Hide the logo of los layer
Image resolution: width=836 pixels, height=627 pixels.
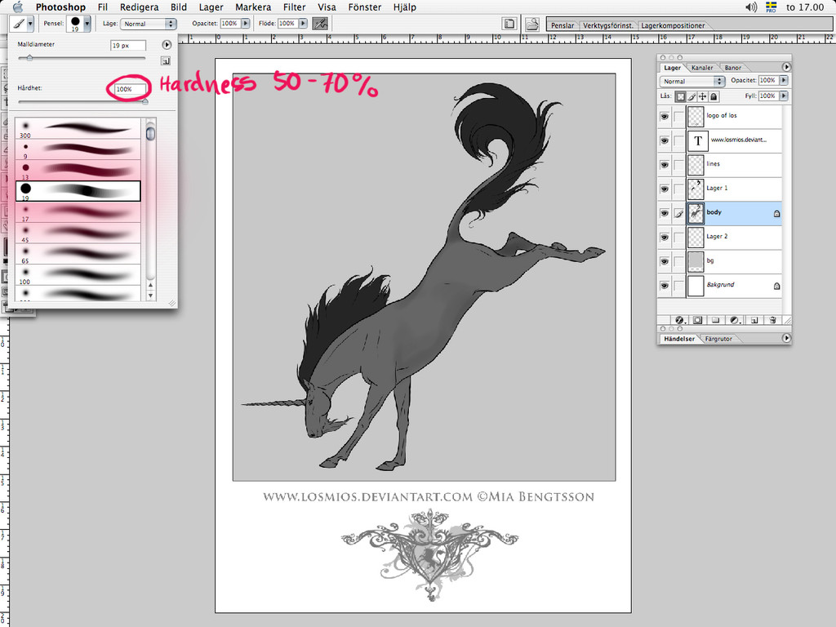tap(665, 116)
